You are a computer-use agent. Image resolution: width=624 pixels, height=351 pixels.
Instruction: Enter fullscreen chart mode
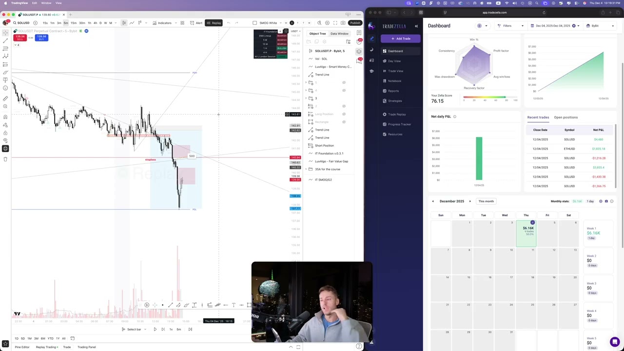[x=335, y=23]
